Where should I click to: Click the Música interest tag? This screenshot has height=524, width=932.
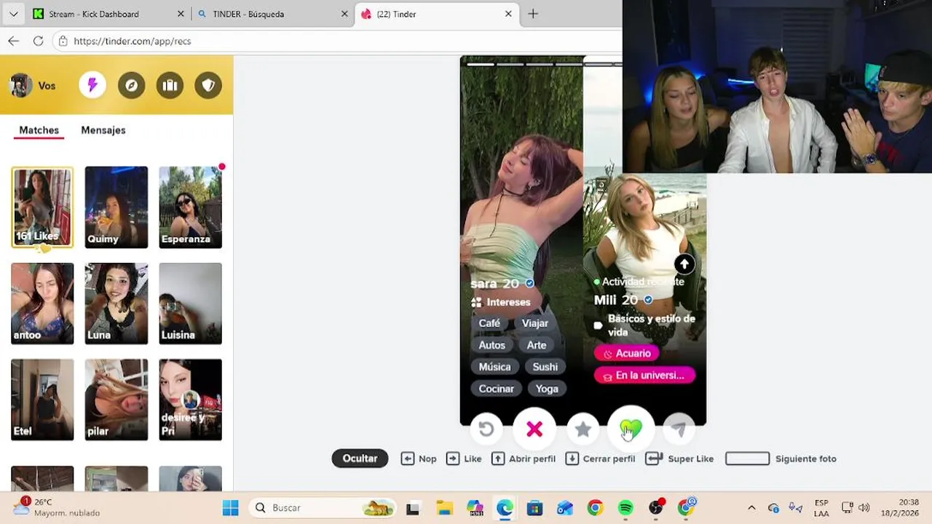[x=494, y=367]
